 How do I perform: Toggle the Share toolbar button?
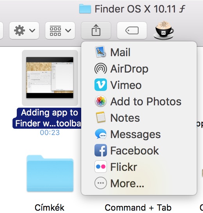pyautogui.click(x=96, y=30)
